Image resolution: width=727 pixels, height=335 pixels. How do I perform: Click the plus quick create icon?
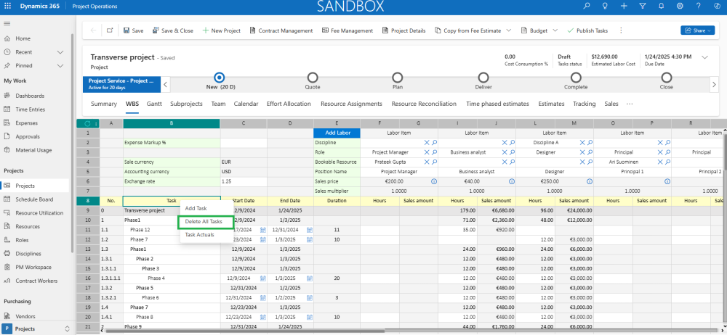point(624,6)
